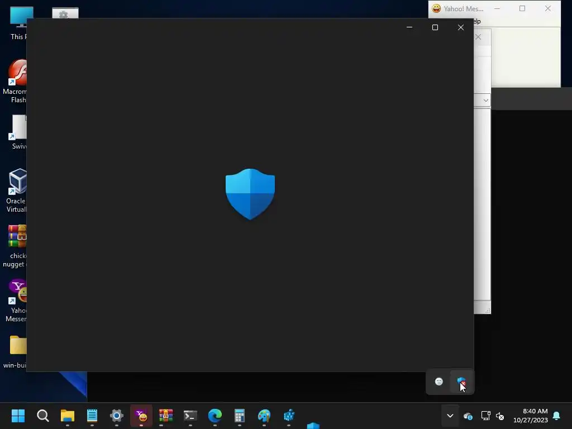Click the muted volume tray icon
572x429 pixels.
[x=500, y=416]
